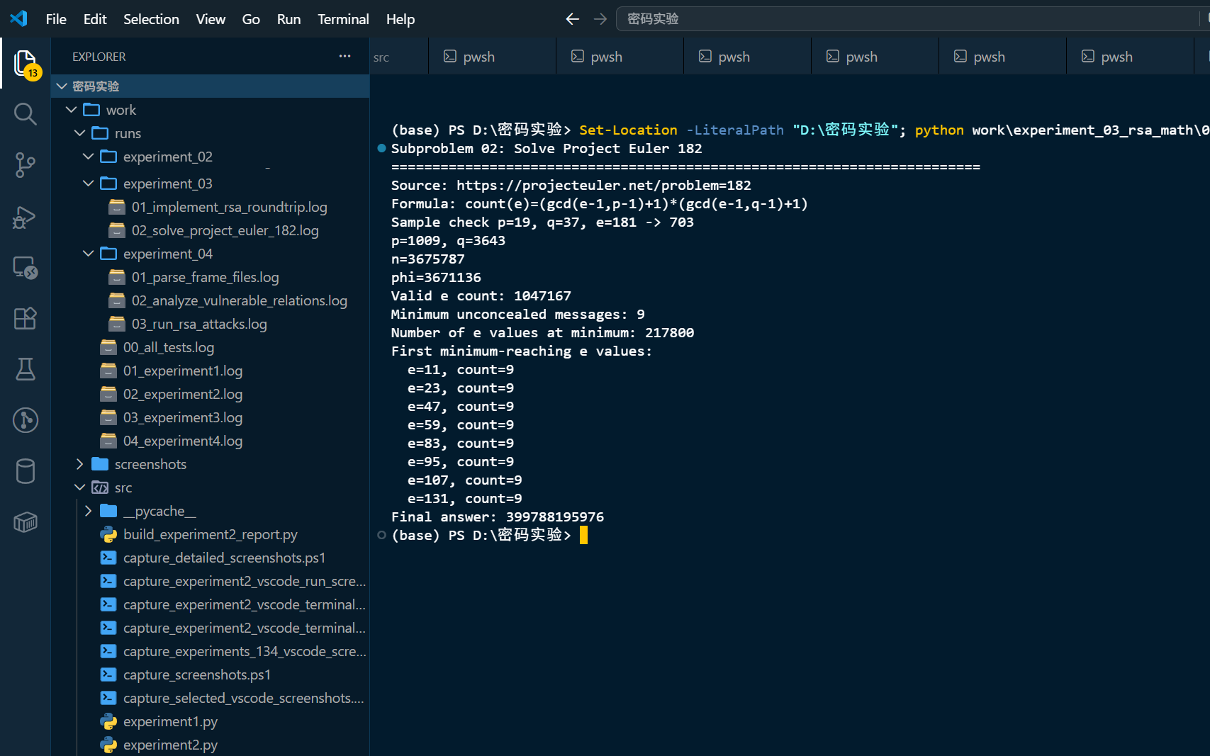Open capture_experiments_134_vscode_scre... file
The height and width of the screenshot is (756, 1210).
tap(244, 651)
